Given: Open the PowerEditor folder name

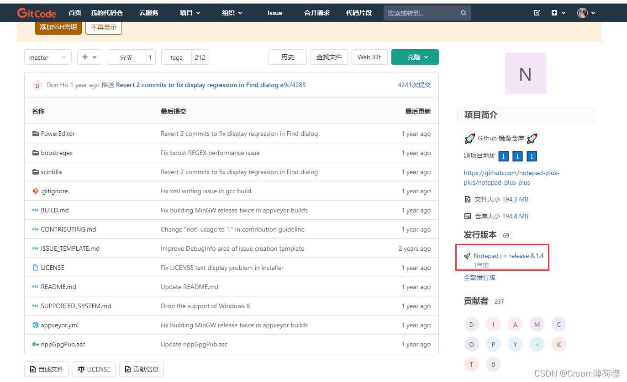Looking at the screenshot, I should pos(58,134).
